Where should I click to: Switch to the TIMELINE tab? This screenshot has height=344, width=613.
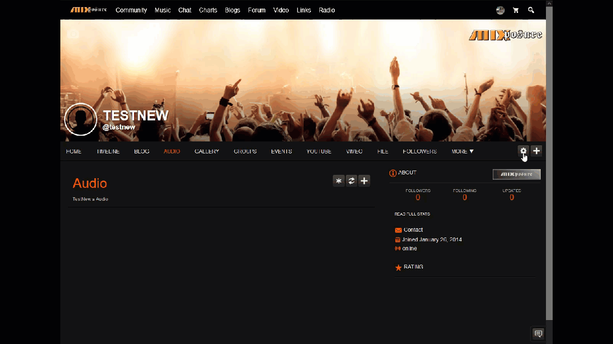pos(108,151)
